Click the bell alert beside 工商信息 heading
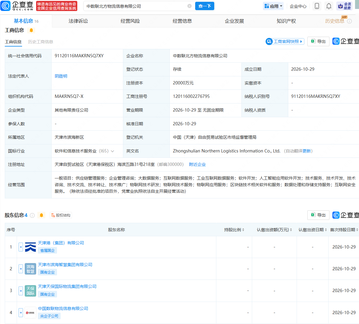The image size is (359, 324). click(x=31, y=30)
